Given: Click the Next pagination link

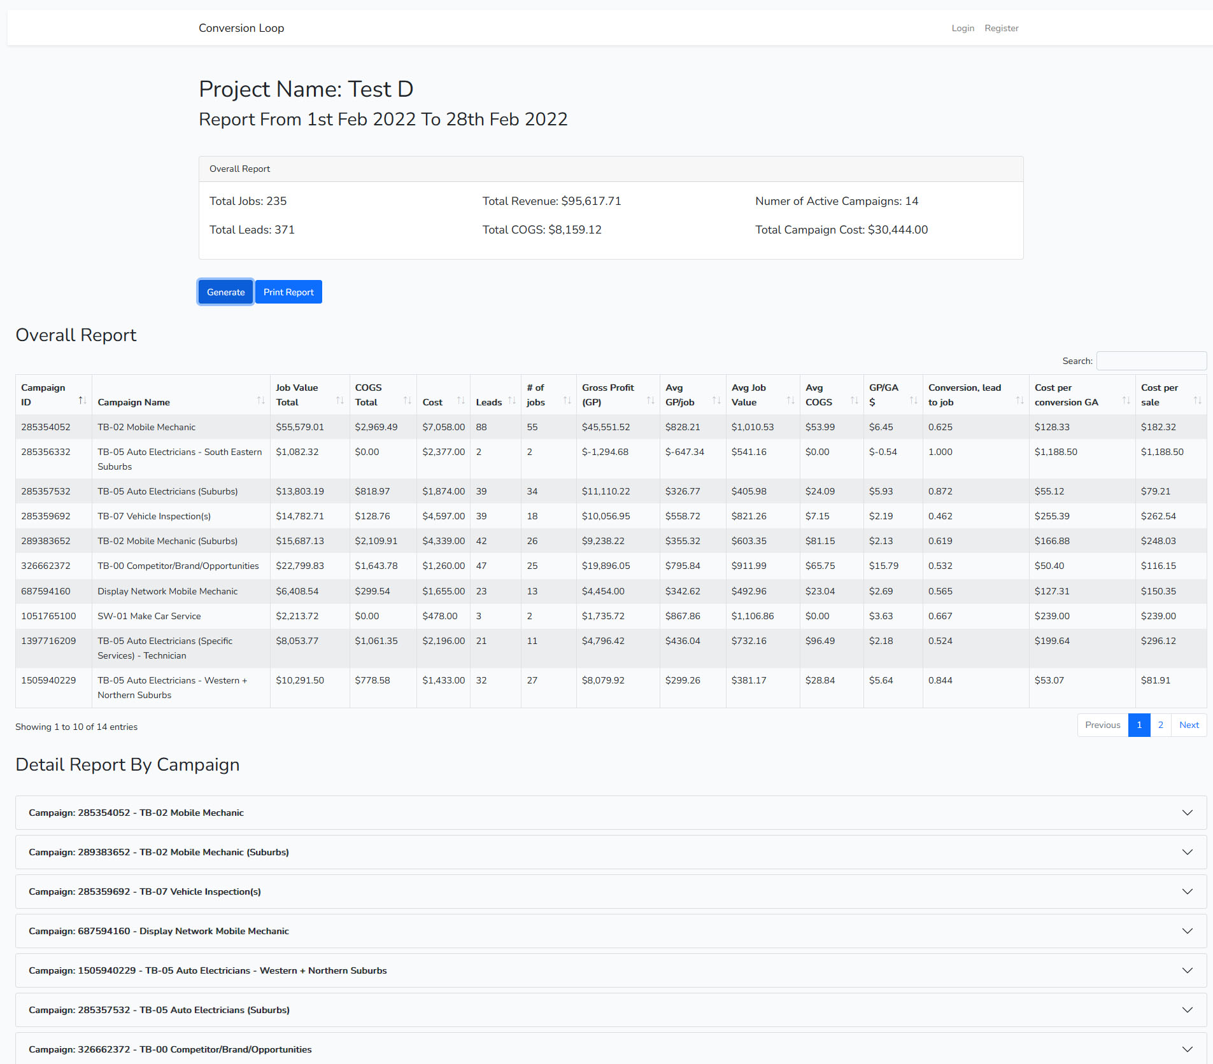Looking at the screenshot, I should pos(1188,725).
